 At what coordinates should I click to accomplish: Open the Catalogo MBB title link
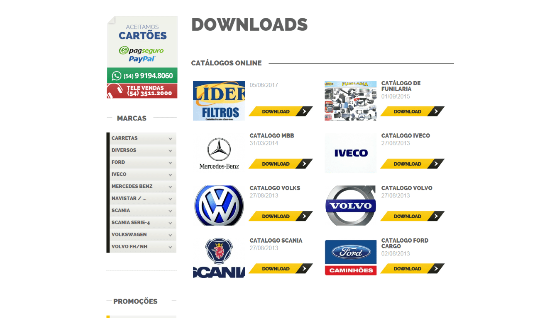tap(272, 136)
